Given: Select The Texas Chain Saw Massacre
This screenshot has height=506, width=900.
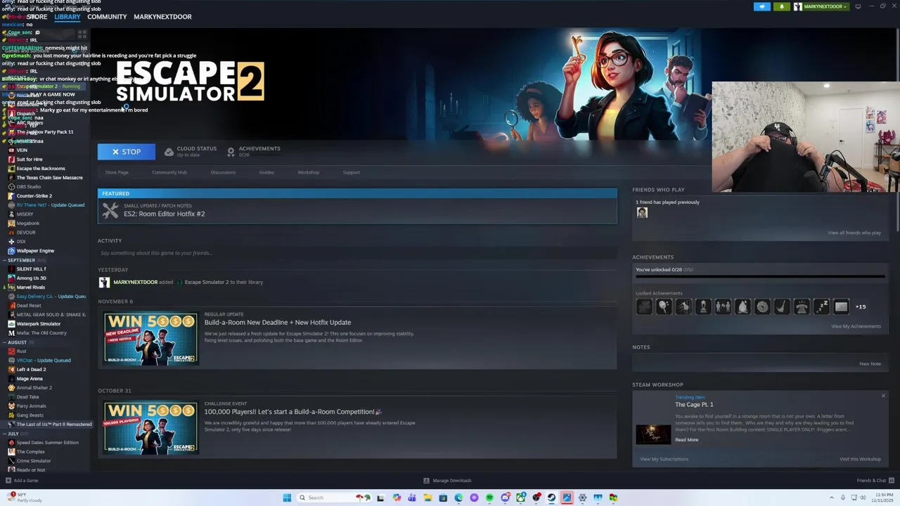Looking at the screenshot, I should pos(49,178).
